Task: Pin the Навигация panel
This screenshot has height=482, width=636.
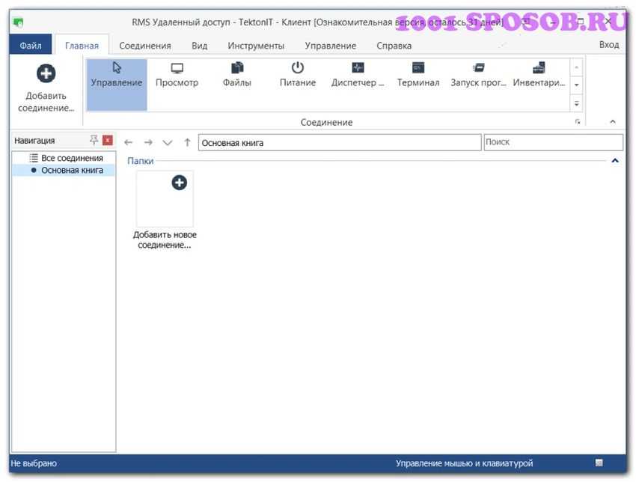Action: click(x=94, y=140)
